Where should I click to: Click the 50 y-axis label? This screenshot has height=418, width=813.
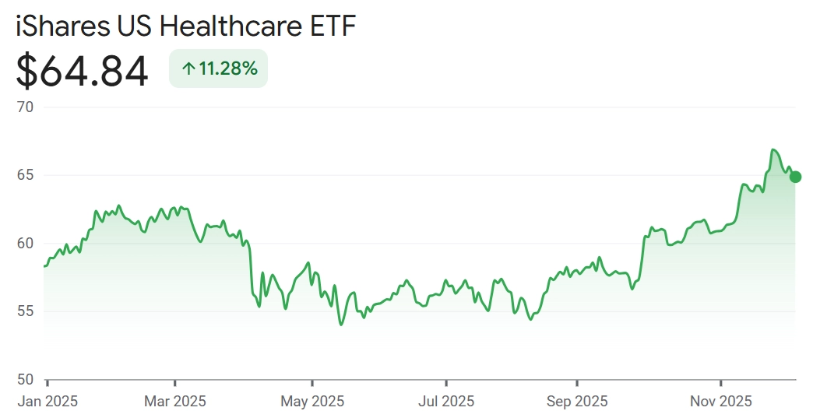pyautogui.click(x=26, y=380)
